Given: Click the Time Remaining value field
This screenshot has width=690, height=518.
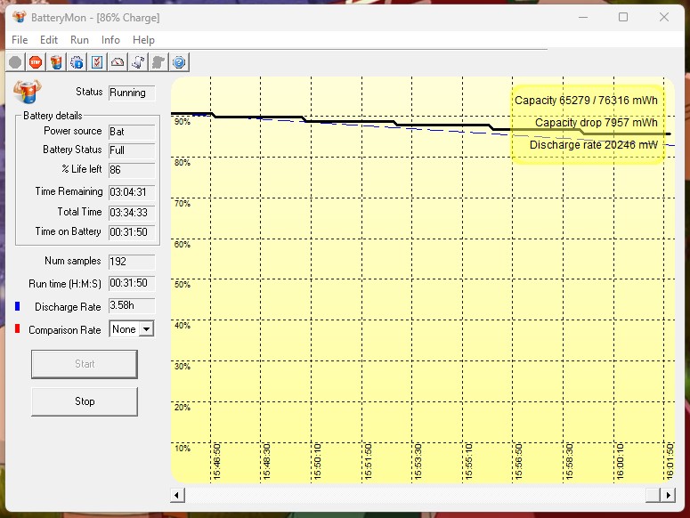Looking at the screenshot, I should (131, 191).
